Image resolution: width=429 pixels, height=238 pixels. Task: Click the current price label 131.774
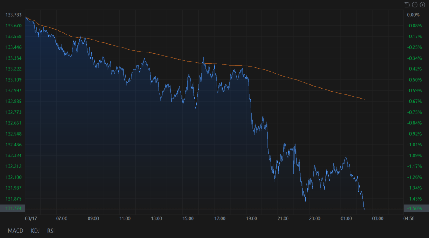click(12, 208)
